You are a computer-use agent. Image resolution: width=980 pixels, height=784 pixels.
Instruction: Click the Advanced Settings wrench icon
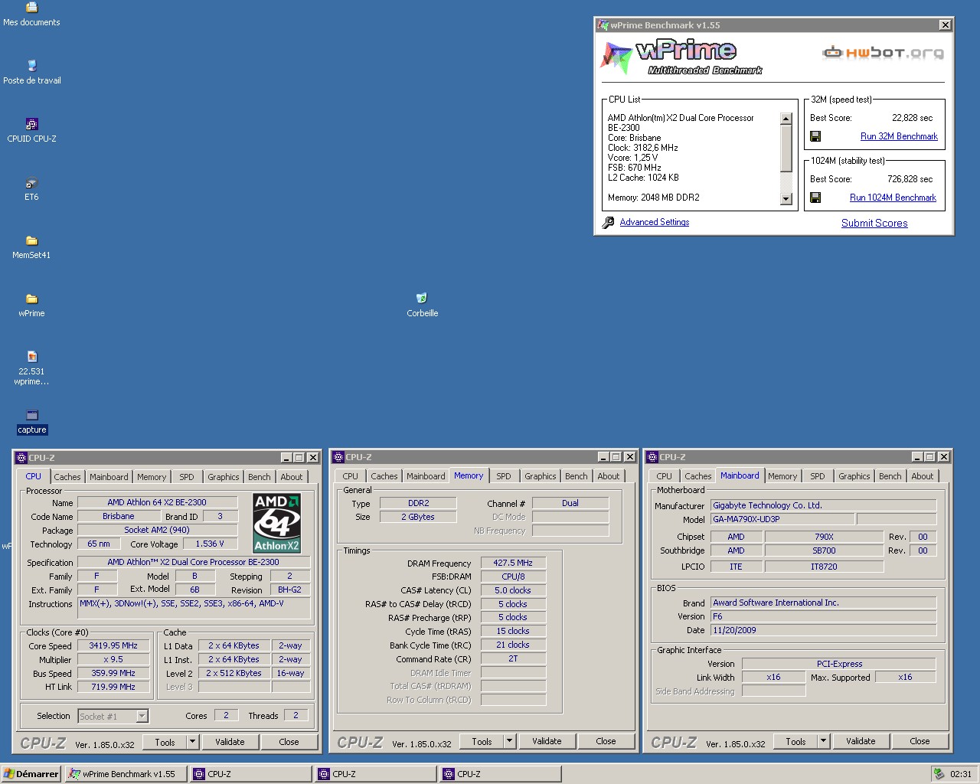[x=608, y=222]
